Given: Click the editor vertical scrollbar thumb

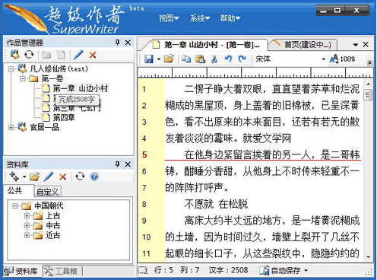Looking at the screenshot, I should tap(368, 95).
